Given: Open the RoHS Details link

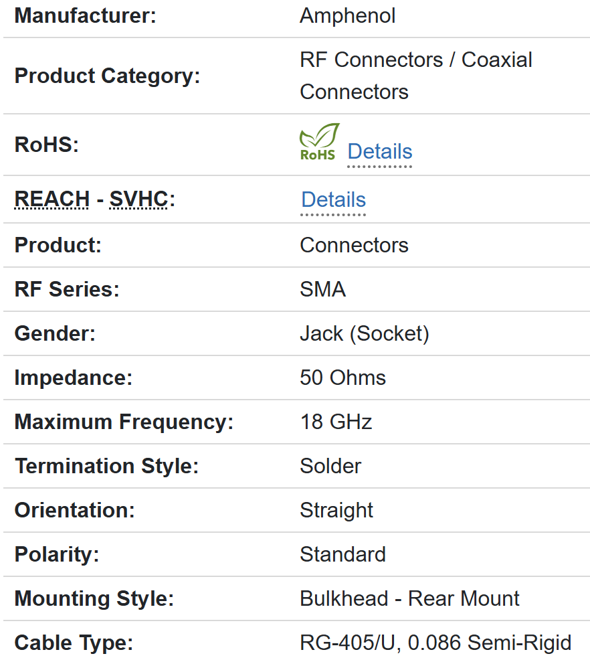Looking at the screenshot, I should pos(379,152).
